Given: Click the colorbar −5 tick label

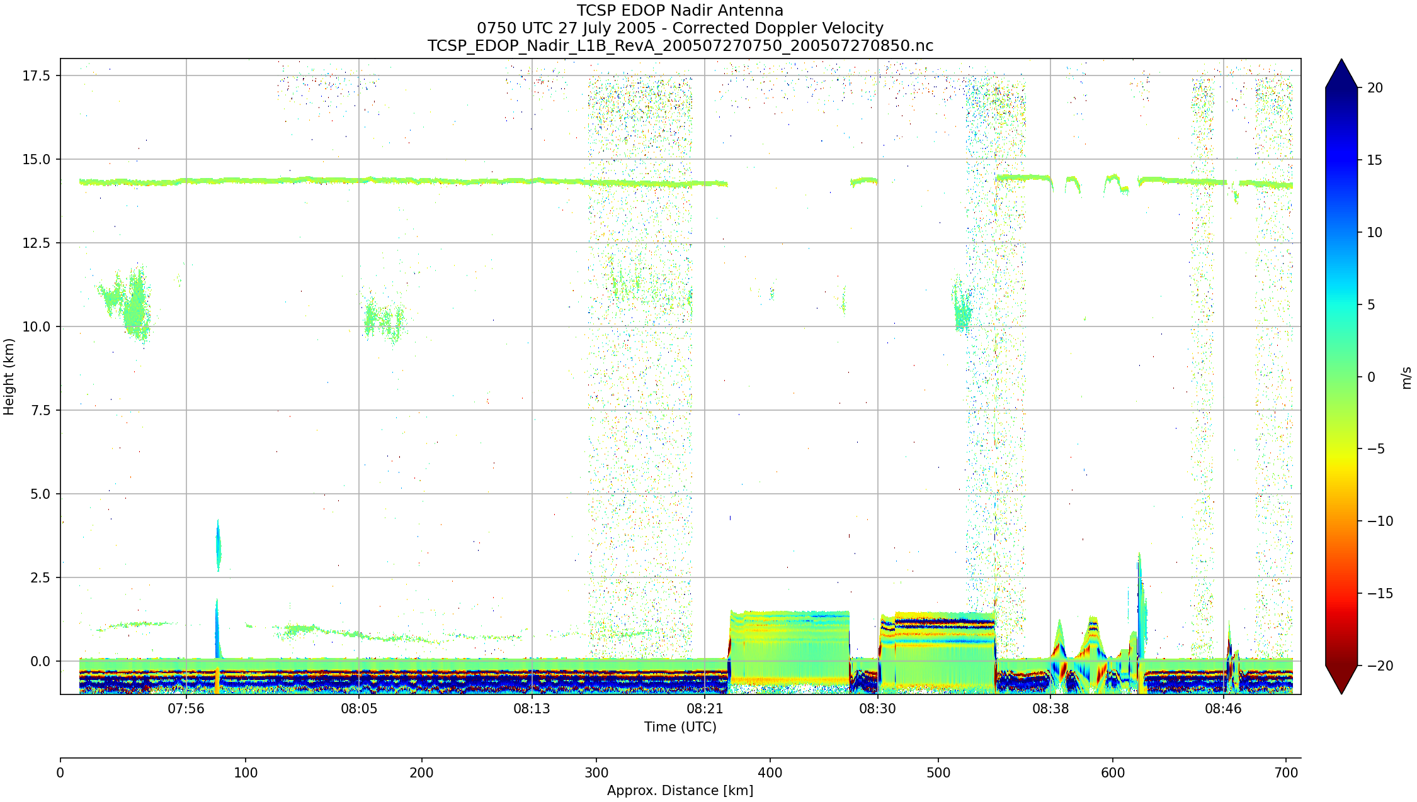Looking at the screenshot, I should tap(1375, 448).
